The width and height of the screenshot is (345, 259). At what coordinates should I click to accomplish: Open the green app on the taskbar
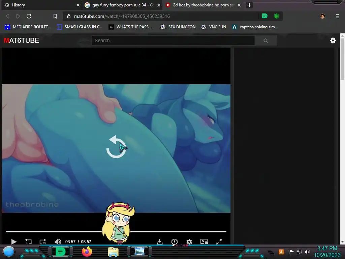pyautogui.click(x=60, y=252)
